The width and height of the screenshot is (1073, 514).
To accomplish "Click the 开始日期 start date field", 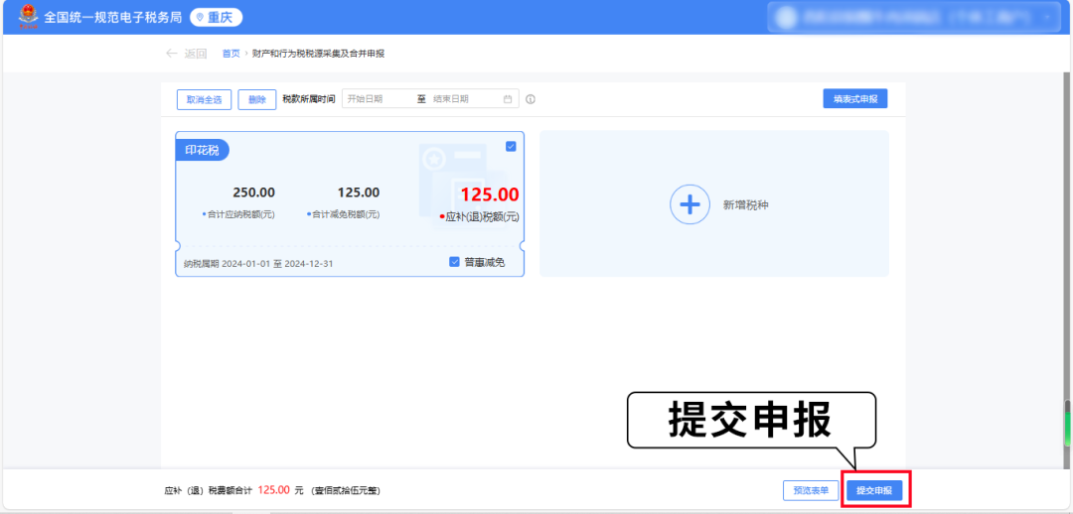I will [x=378, y=99].
